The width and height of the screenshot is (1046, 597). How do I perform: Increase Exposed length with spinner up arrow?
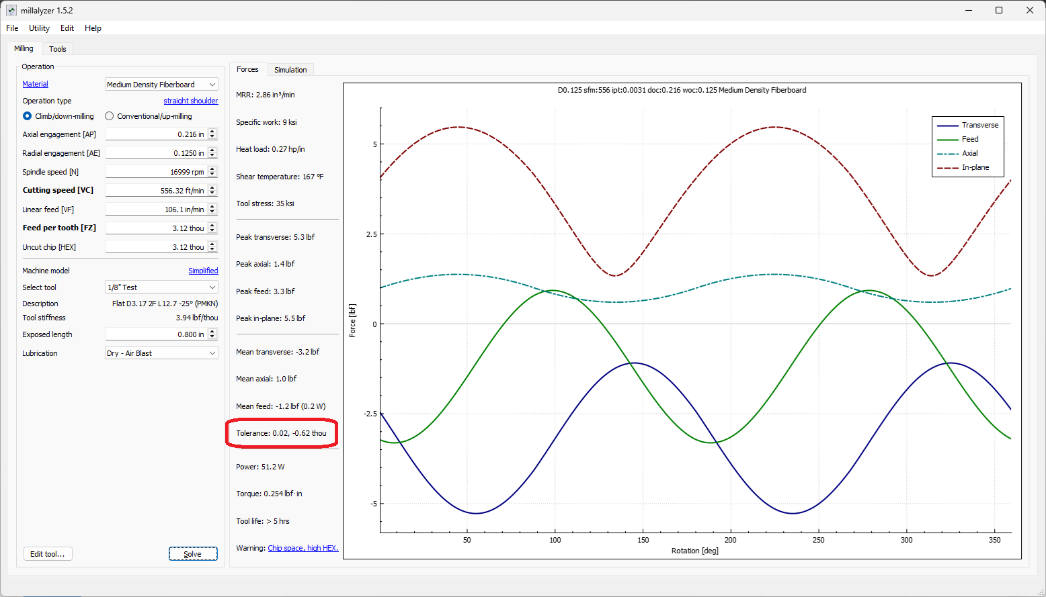pos(212,332)
